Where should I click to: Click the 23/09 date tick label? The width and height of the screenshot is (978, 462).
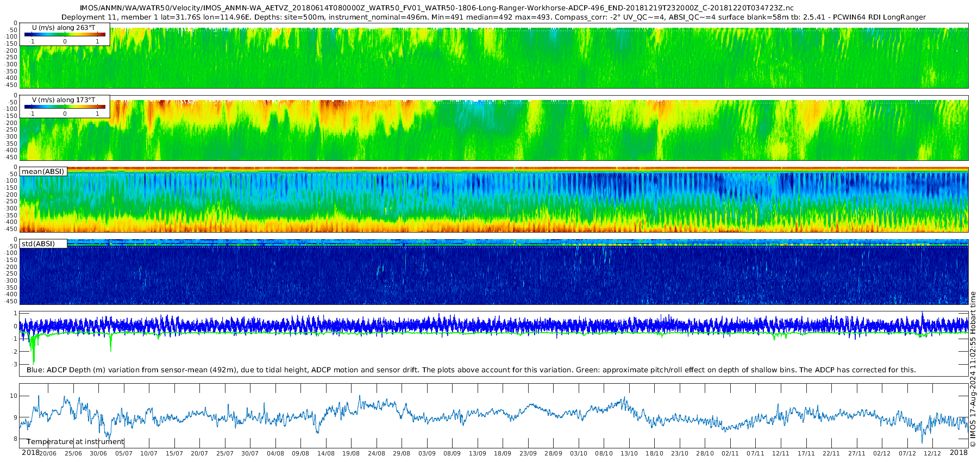click(x=528, y=453)
